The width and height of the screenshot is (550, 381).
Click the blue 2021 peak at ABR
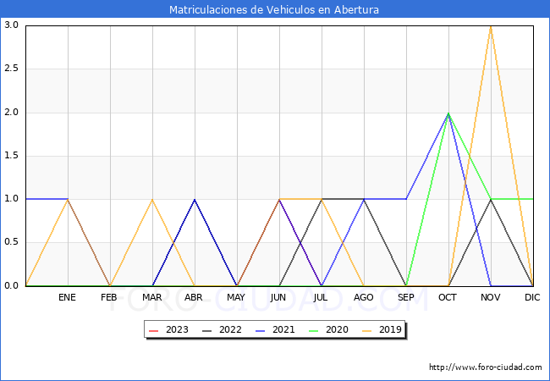195,199
